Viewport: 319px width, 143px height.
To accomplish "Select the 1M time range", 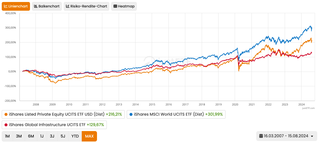I will coord(7,136).
